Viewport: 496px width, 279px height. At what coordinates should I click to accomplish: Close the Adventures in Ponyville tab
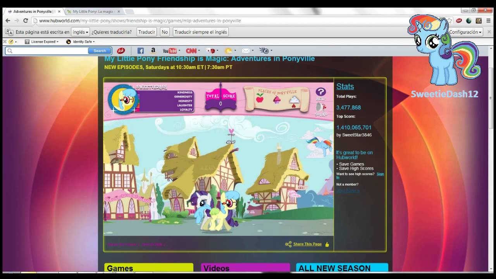59,12
